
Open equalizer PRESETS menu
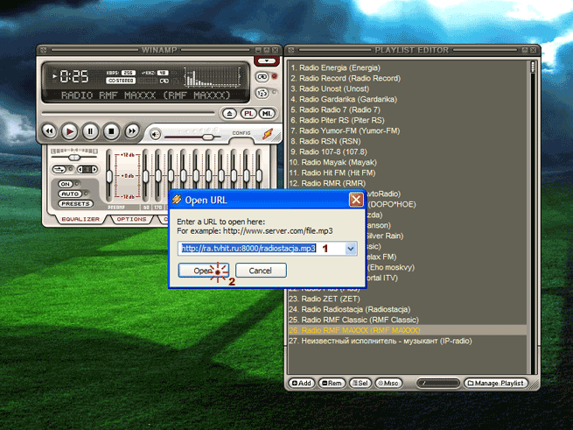click(x=75, y=203)
